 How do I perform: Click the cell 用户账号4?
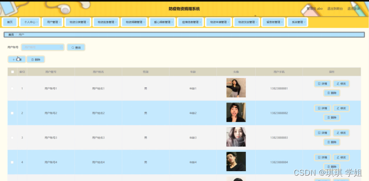[x=51, y=162]
